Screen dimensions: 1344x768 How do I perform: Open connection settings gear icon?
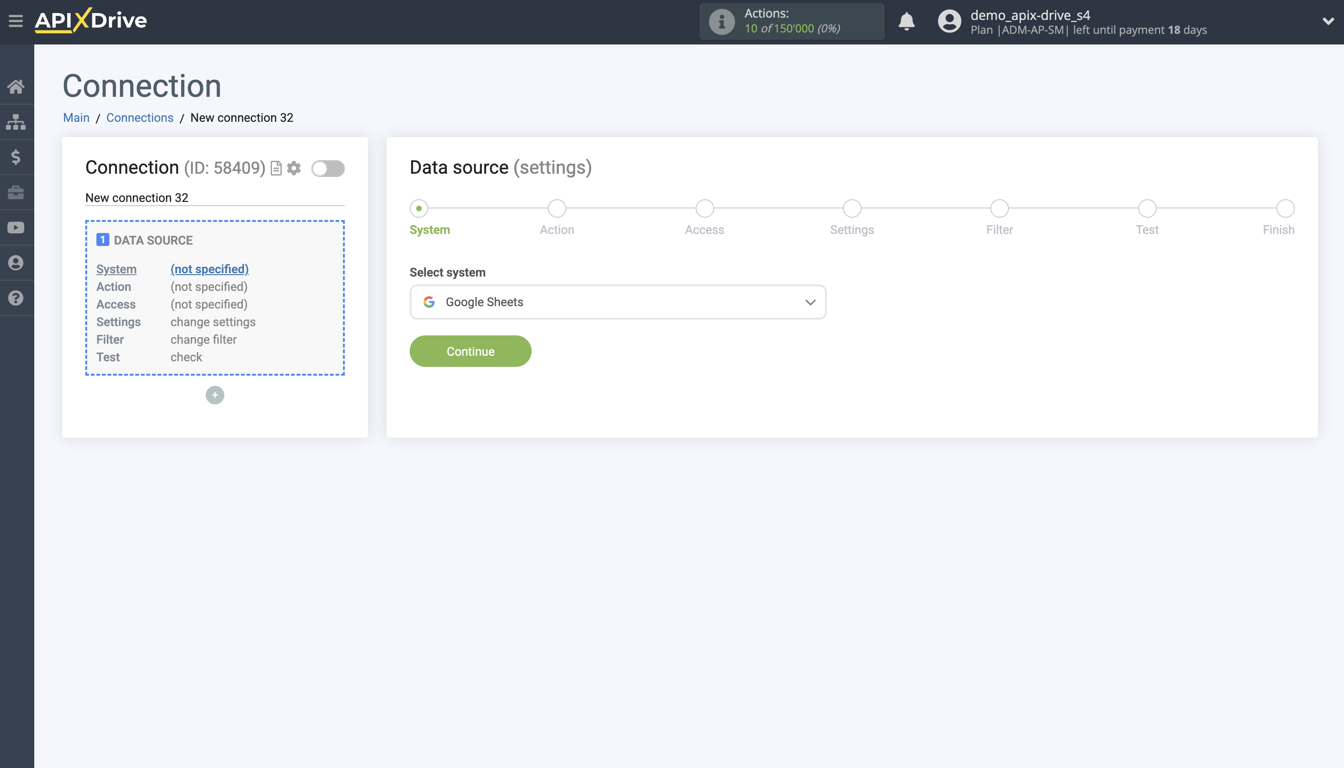coord(294,168)
